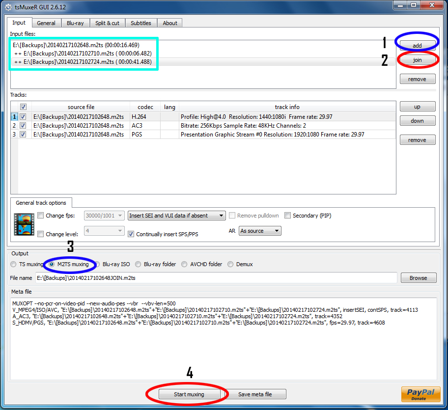Click the S_HDMV/PGS line in Meta file
Screen dimensions: 448x410
[198, 323]
